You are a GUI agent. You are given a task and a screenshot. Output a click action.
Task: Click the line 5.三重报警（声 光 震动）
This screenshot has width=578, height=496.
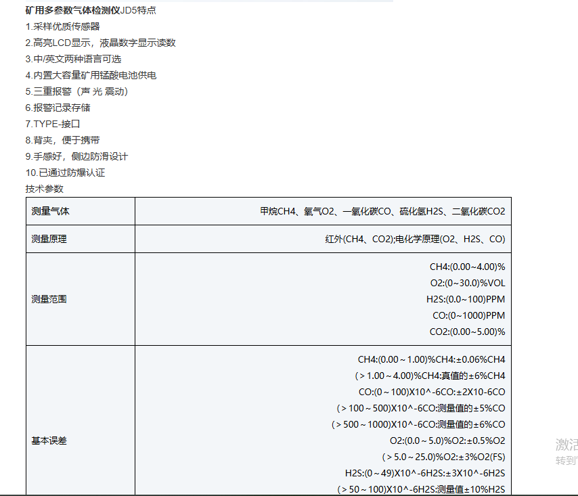point(76,91)
